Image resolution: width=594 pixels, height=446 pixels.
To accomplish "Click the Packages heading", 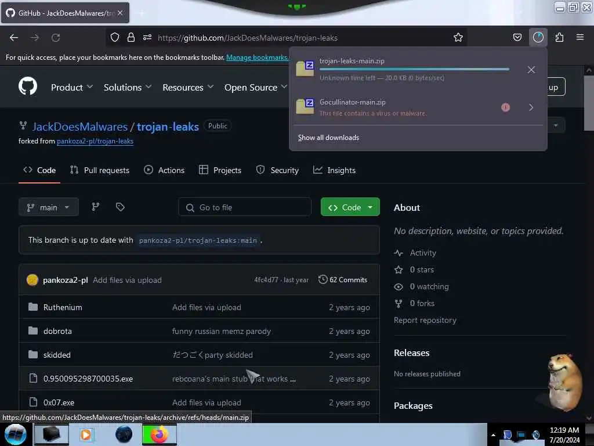I will tap(413, 406).
